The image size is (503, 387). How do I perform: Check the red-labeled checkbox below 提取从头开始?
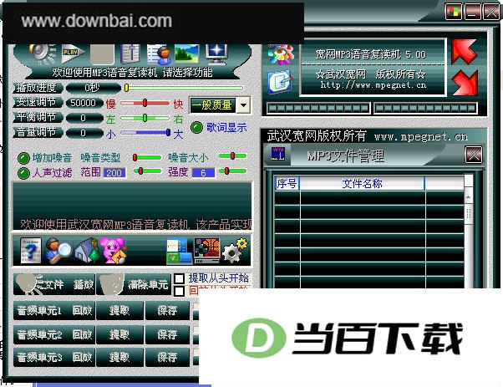click(x=179, y=290)
